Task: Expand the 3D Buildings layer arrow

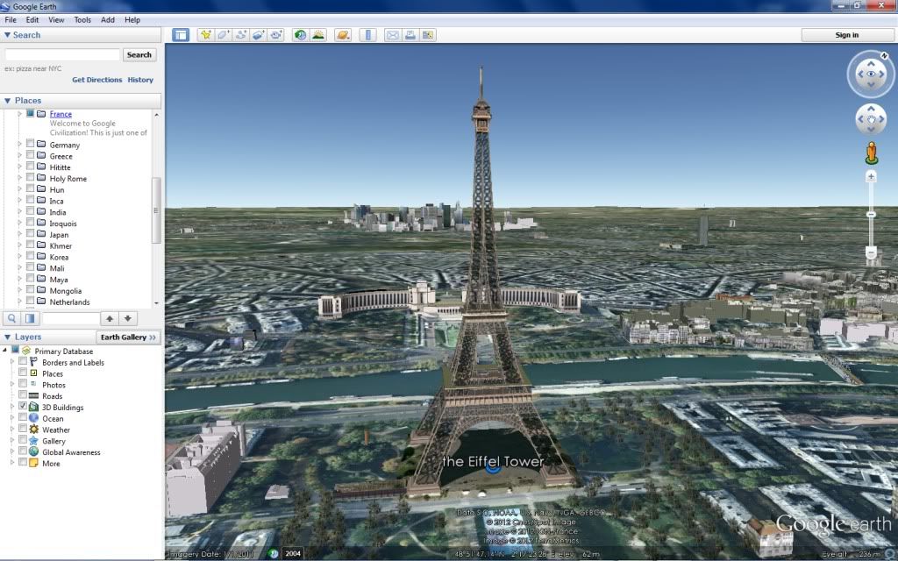Action: coord(12,407)
